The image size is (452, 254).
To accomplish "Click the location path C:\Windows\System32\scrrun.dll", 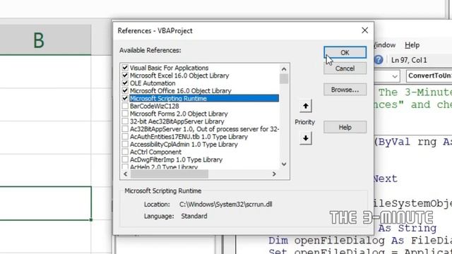I will pos(226,204).
